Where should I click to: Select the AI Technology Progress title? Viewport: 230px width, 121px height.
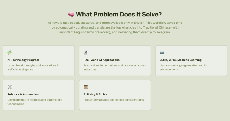pyautogui.click(x=23, y=60)
